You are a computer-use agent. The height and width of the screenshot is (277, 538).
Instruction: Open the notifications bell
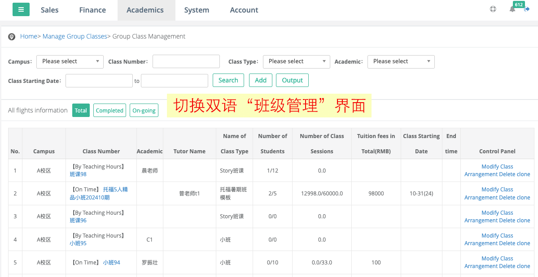coord(512,9)
